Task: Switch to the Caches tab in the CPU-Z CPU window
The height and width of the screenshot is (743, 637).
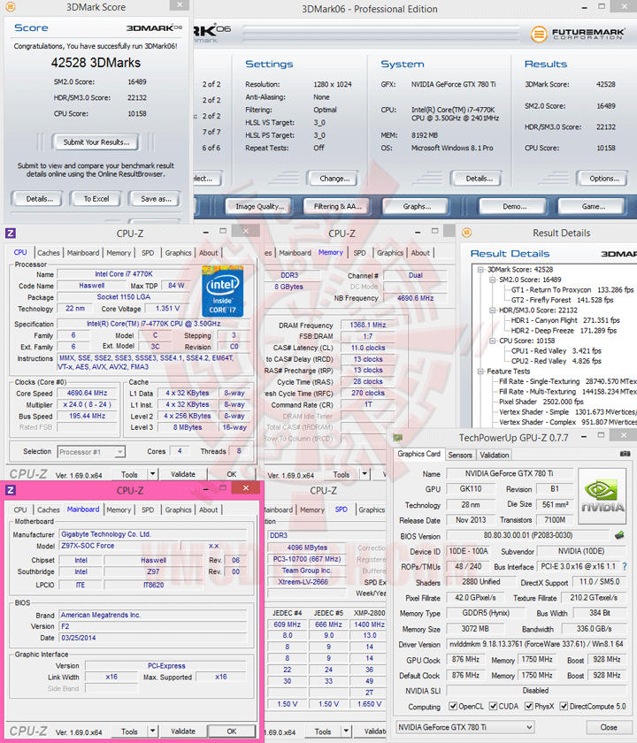Action: click(49, 253)
